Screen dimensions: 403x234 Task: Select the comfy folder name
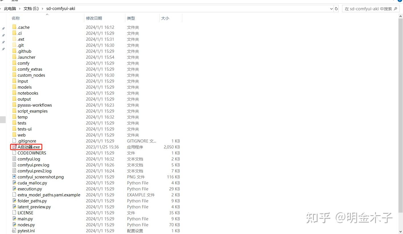click(23, 63)
